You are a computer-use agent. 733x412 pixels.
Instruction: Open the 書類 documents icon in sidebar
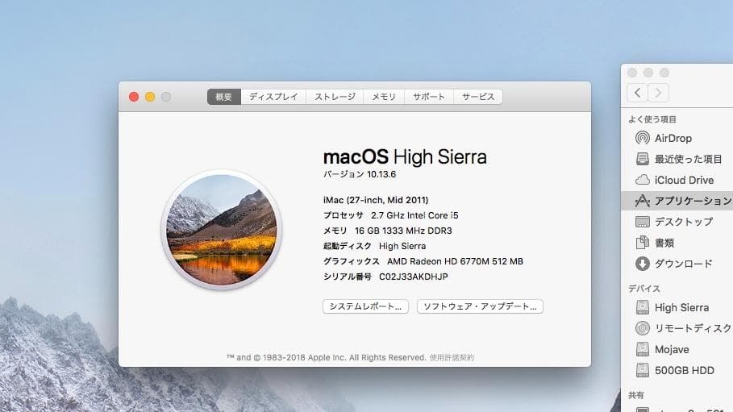coord(643,242)
